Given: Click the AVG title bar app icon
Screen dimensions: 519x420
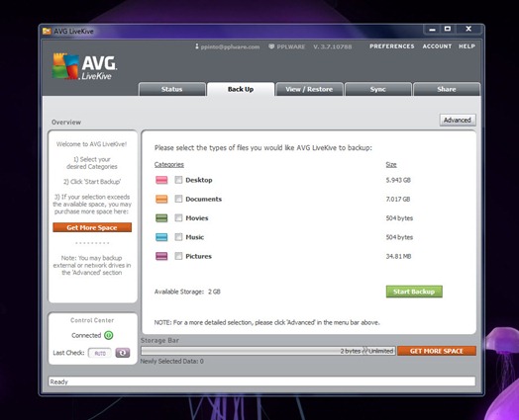Looking at the screenshot, I should click(47, 32).
